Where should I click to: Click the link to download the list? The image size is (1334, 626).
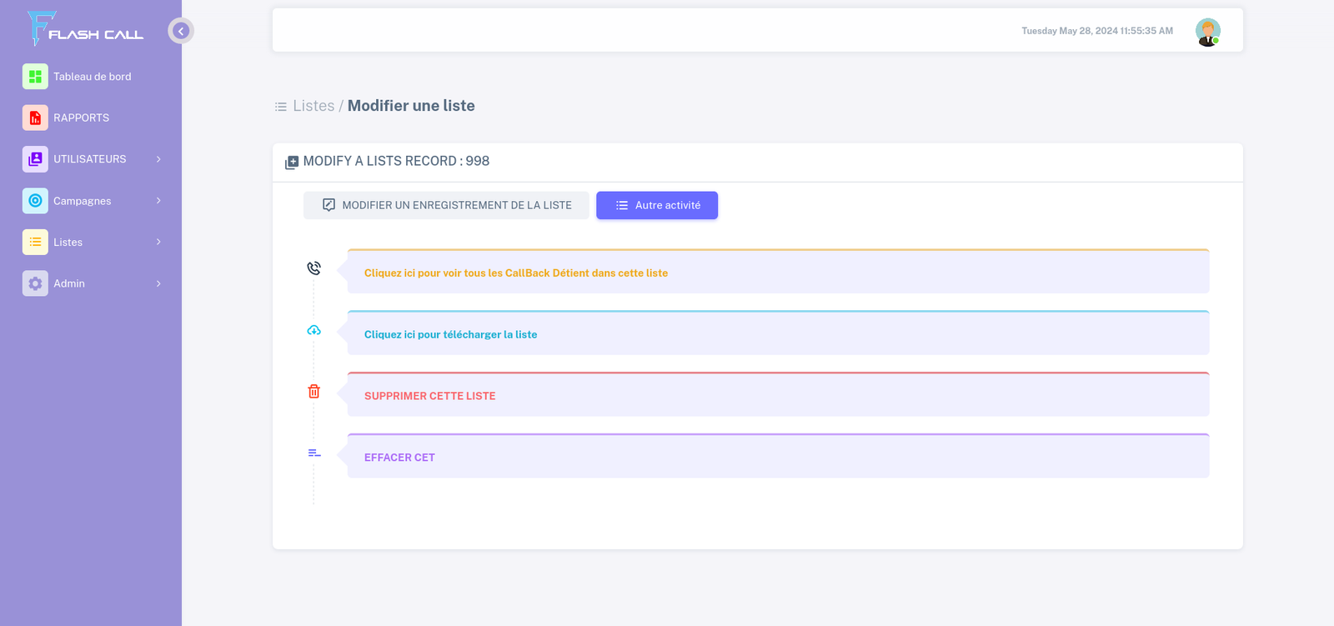450,335
